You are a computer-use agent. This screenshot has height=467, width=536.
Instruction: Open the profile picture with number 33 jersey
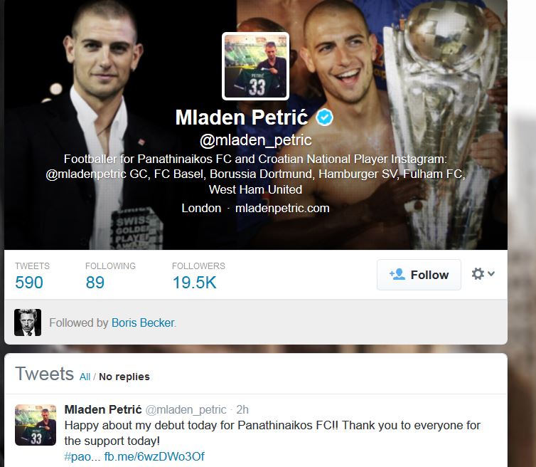[255, 66]
